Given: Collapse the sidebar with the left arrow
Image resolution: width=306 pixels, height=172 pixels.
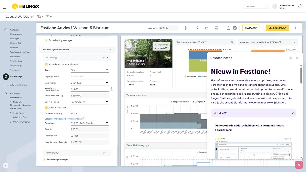Looking at the screenshot, I should tap(6, 165).
